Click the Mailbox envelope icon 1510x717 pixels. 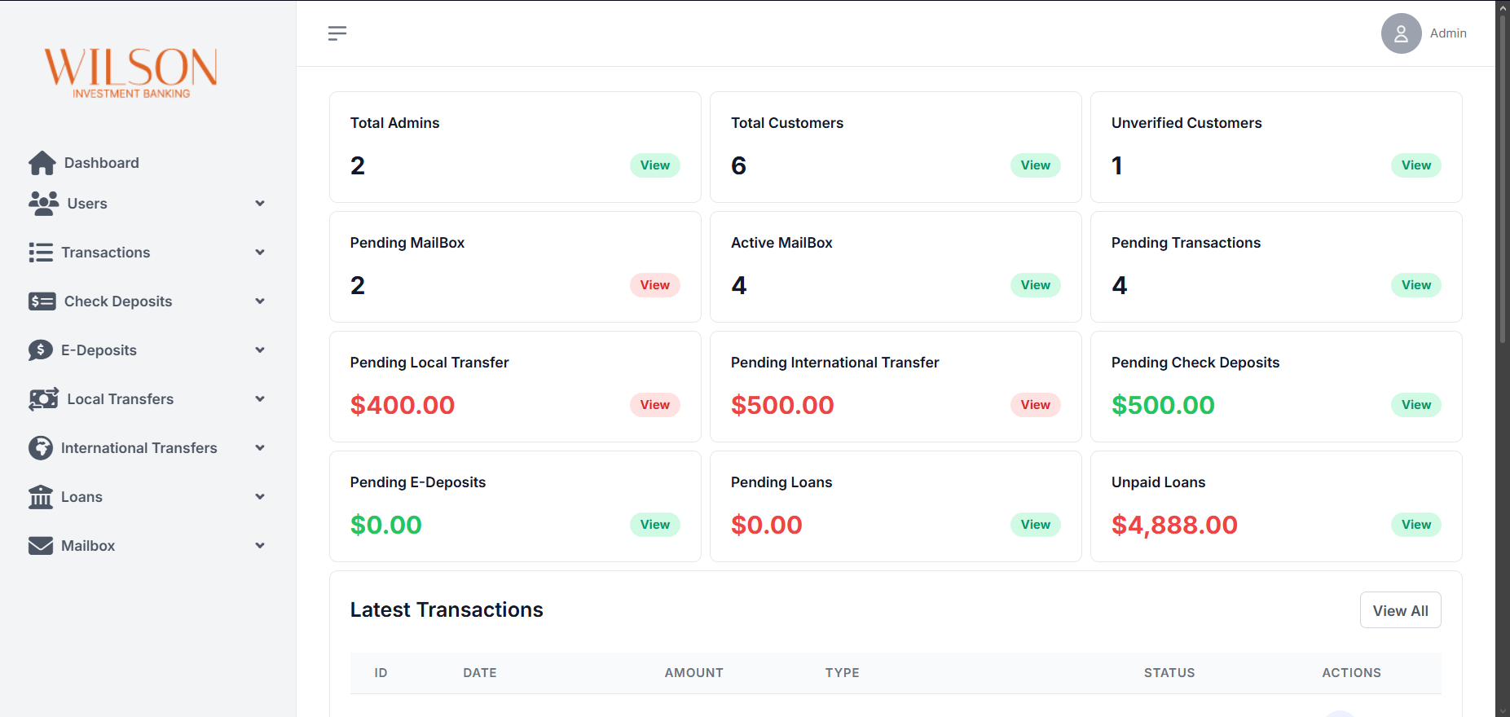[41, 546]
